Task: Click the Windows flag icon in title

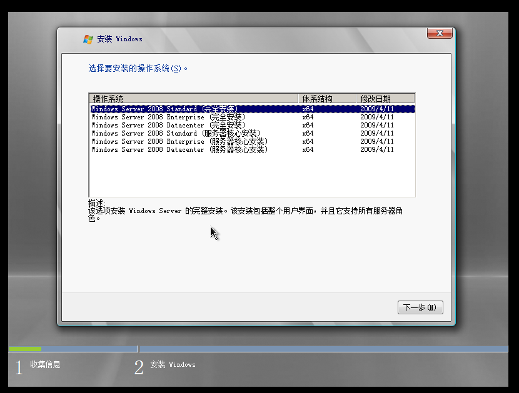Action: (88, 39)
